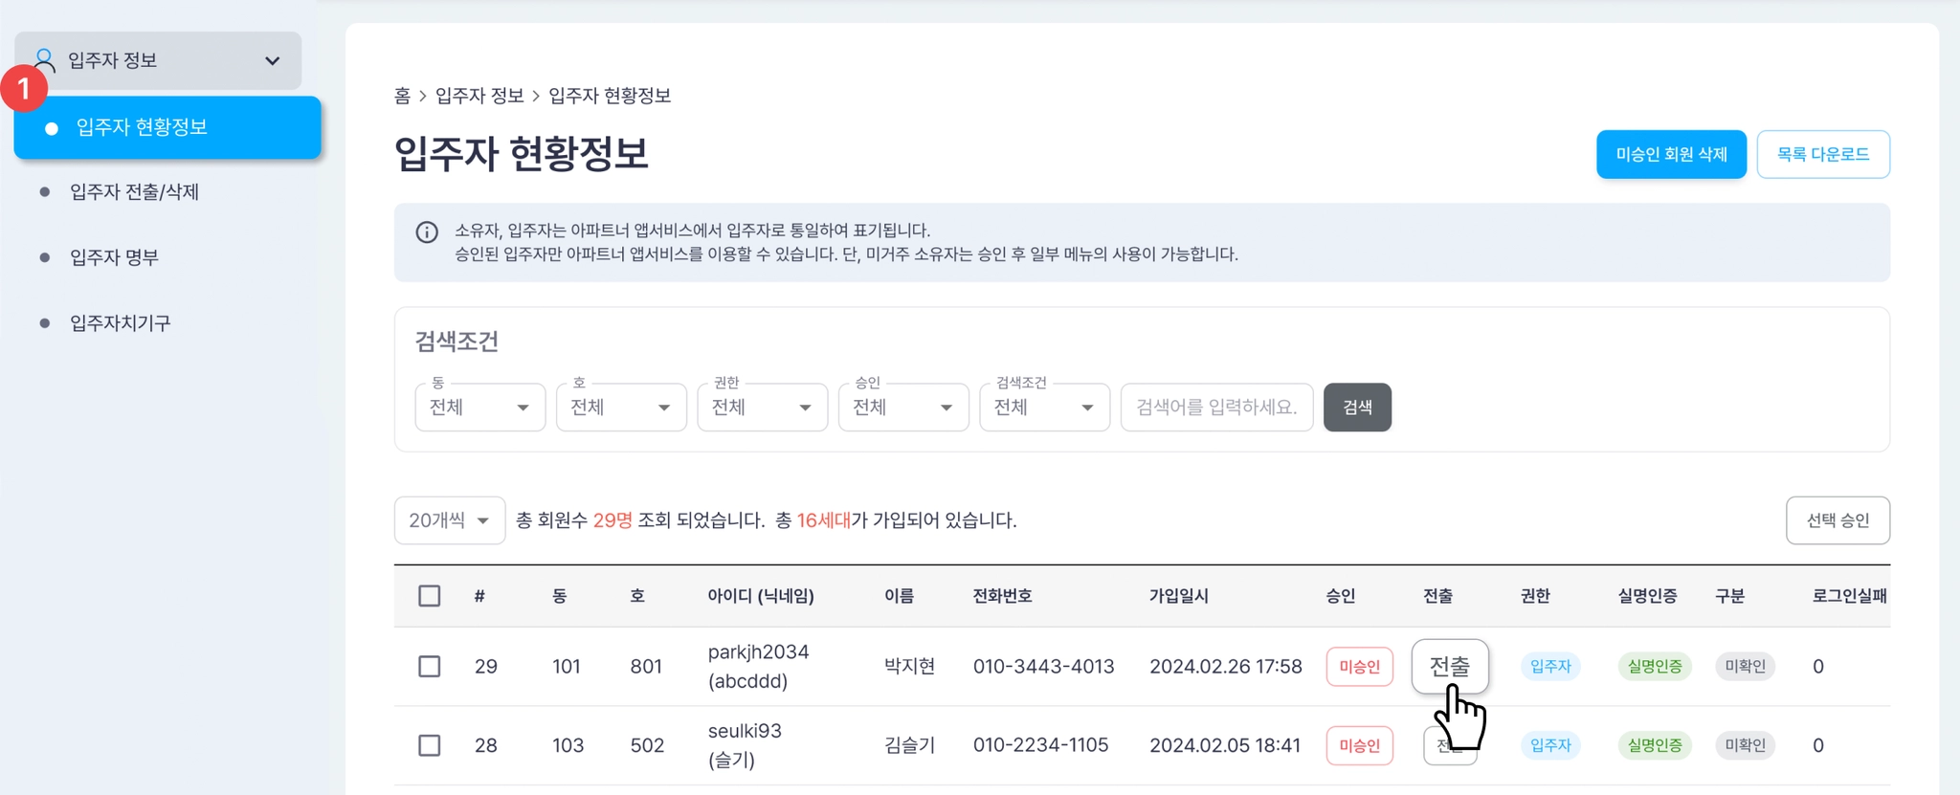The image size is (1960, 795).
Task: Check the box for row 28 김슬기
Action: coord(430,745)
